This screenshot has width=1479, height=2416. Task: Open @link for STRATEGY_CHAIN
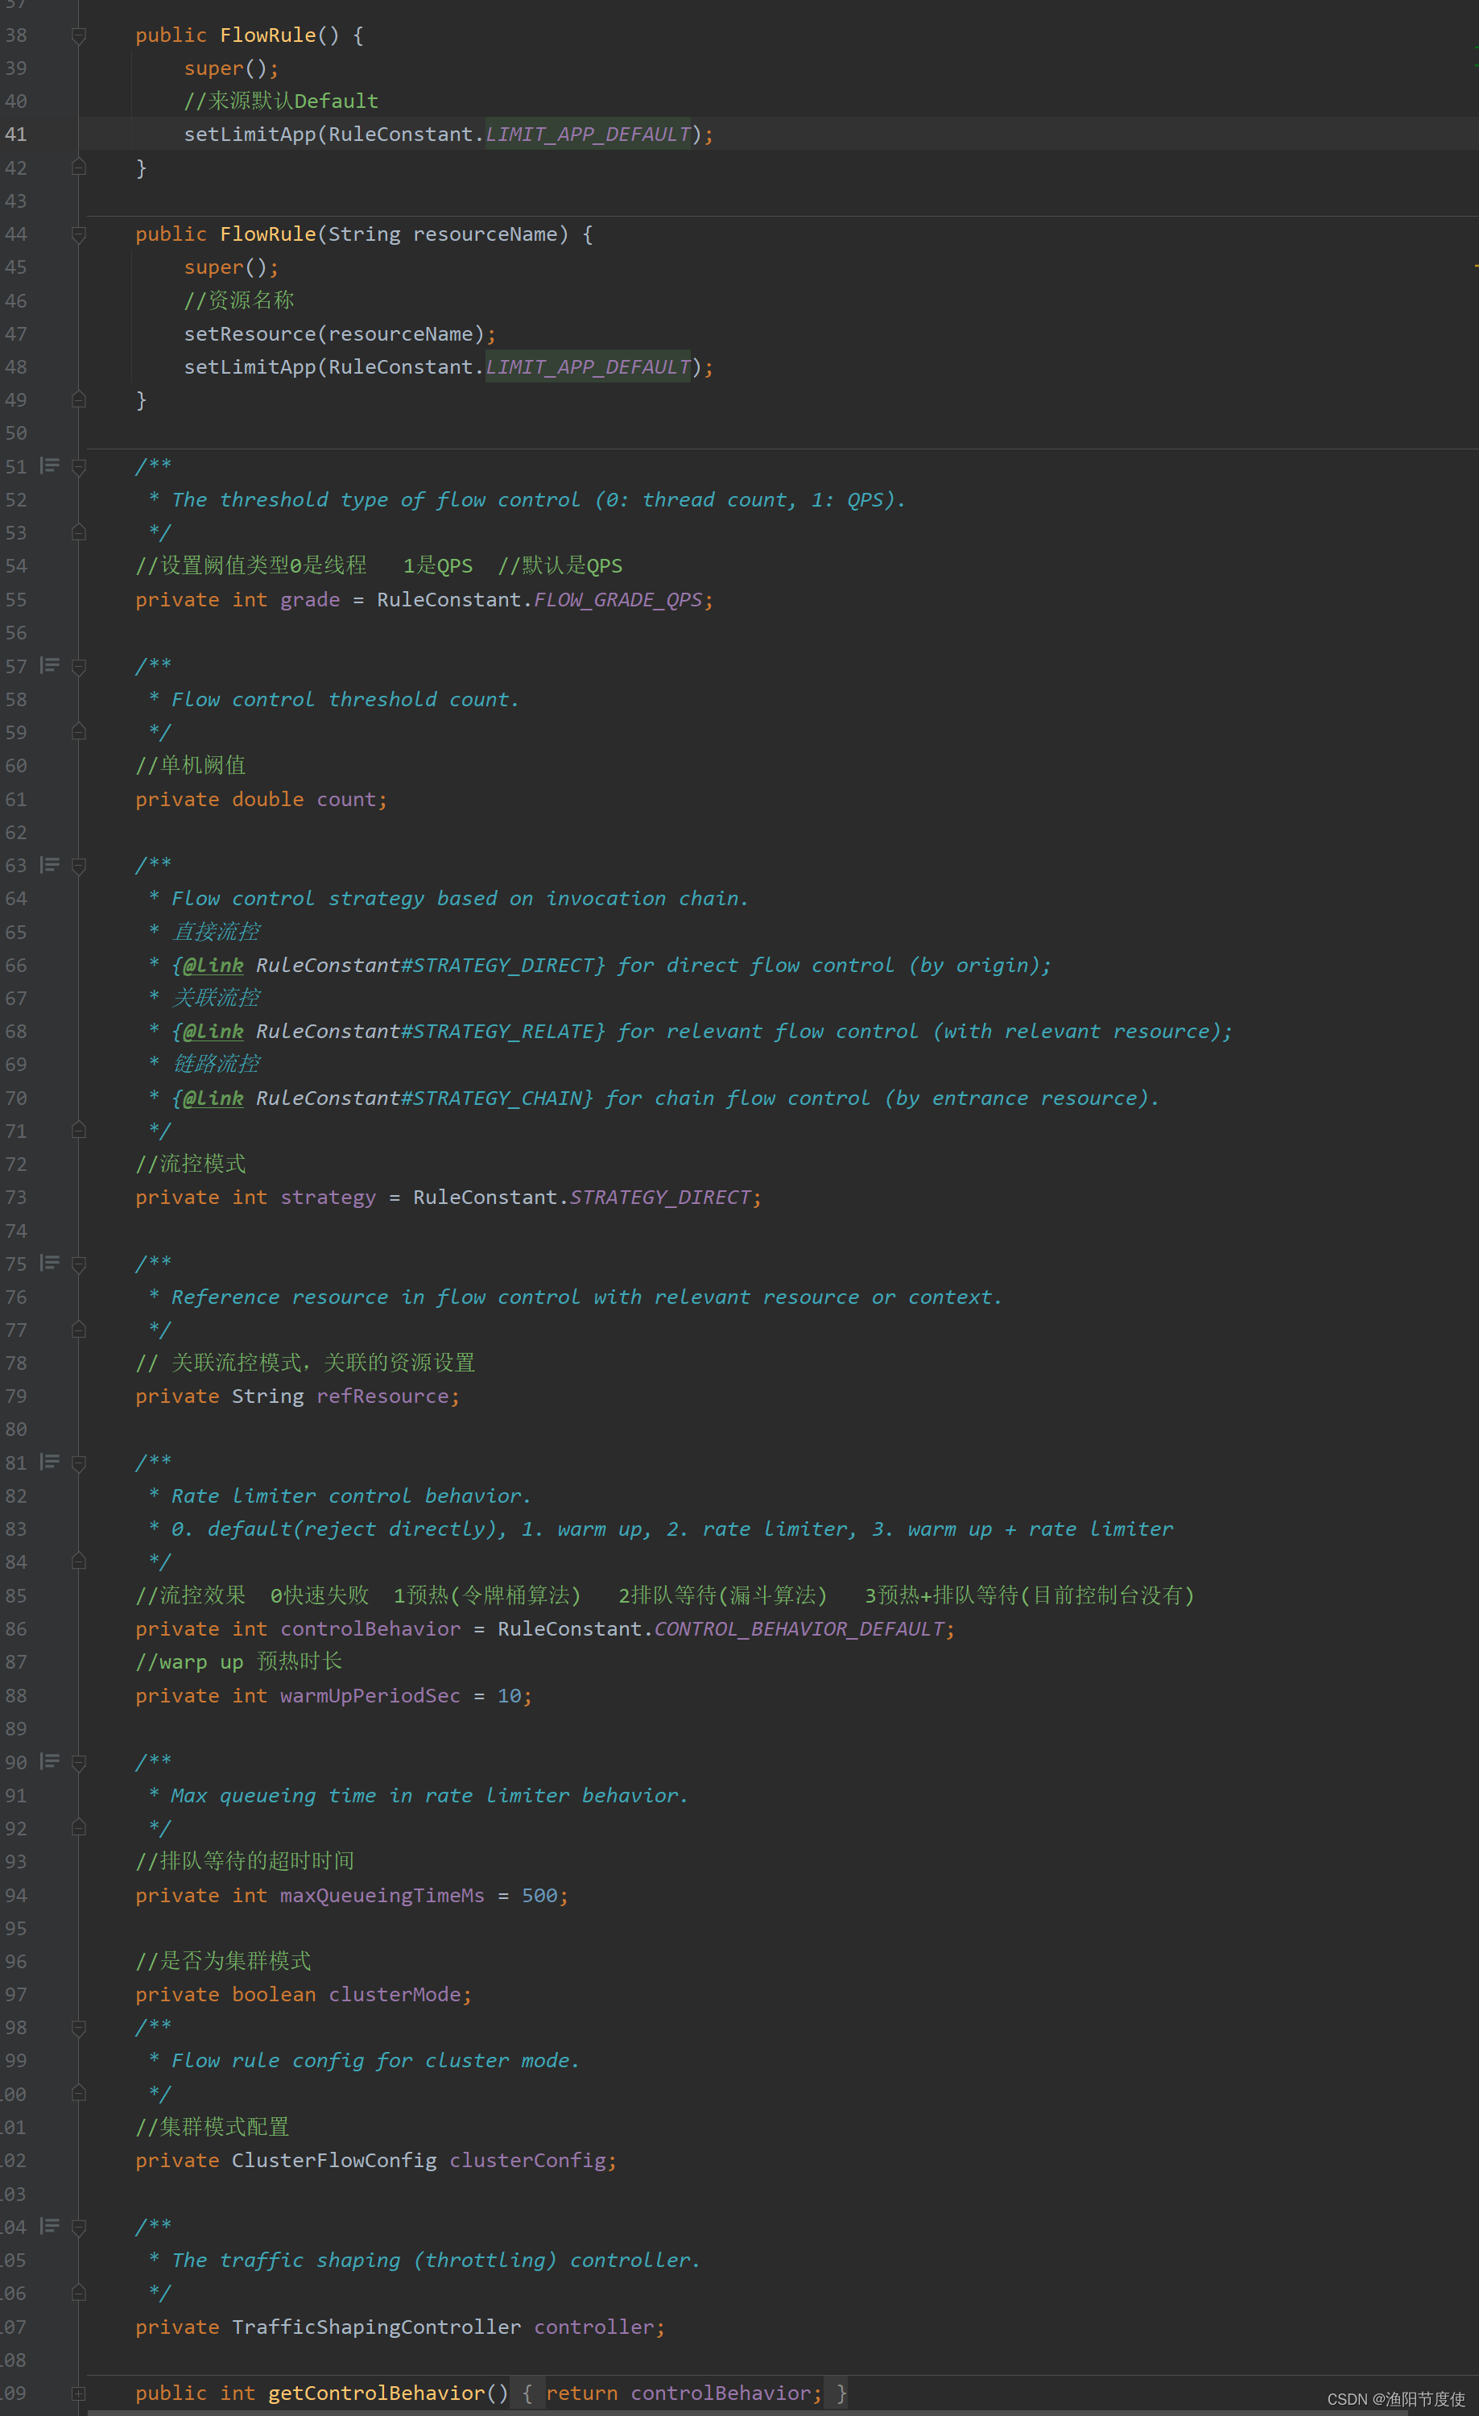click(213, 1098)
